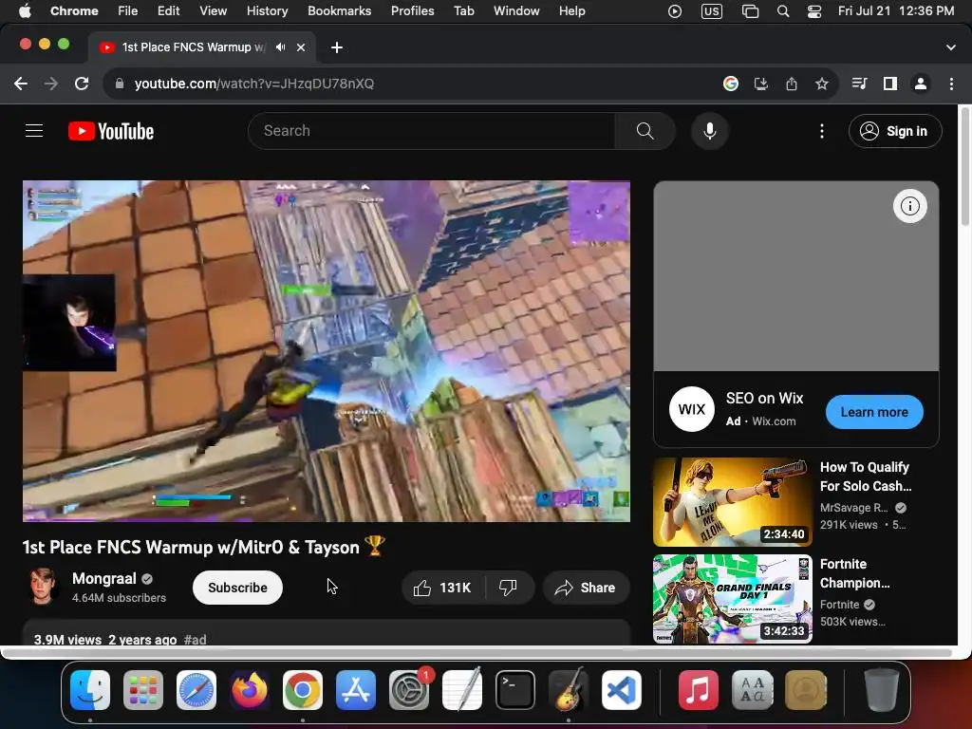Open Screen Mirroring menu bar icon

750,11
